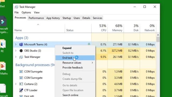Close the Task Manager window
This screenshot has width=172, height=97.
pos(155,7)
